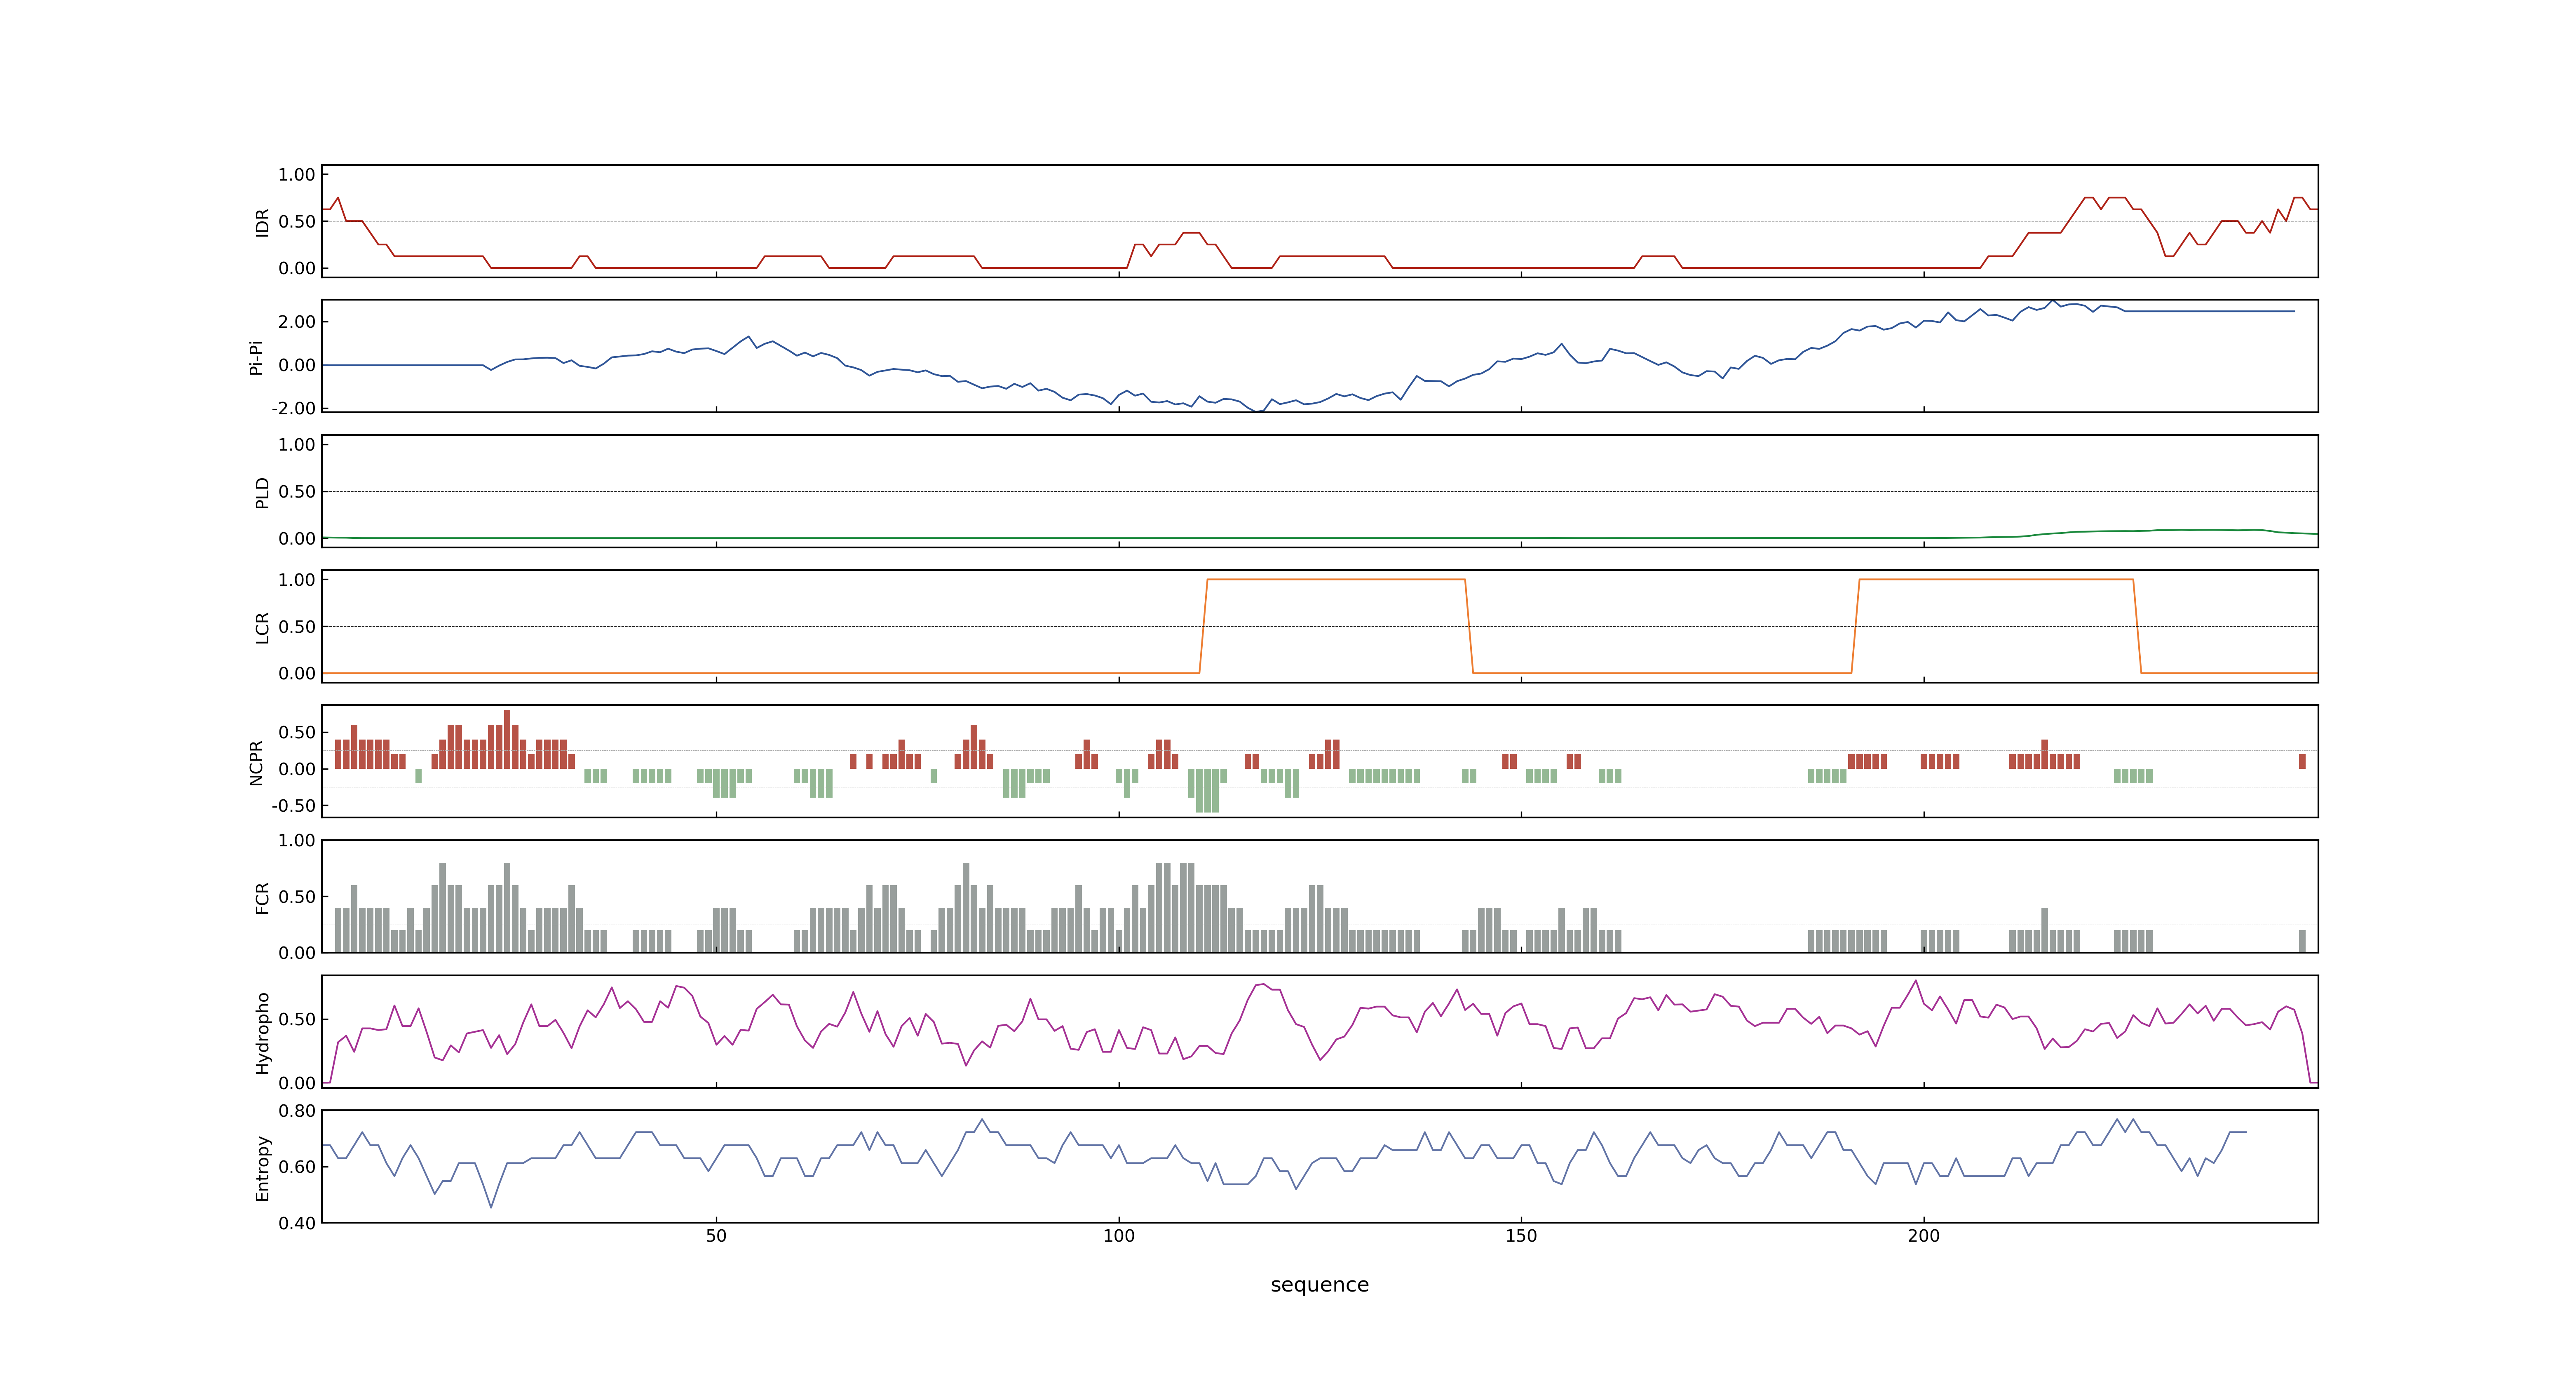The image size is (2576, 1374).
Task: Click the 2.00 tick on Pi-Pi axis
Action: (x=297, y=321)
